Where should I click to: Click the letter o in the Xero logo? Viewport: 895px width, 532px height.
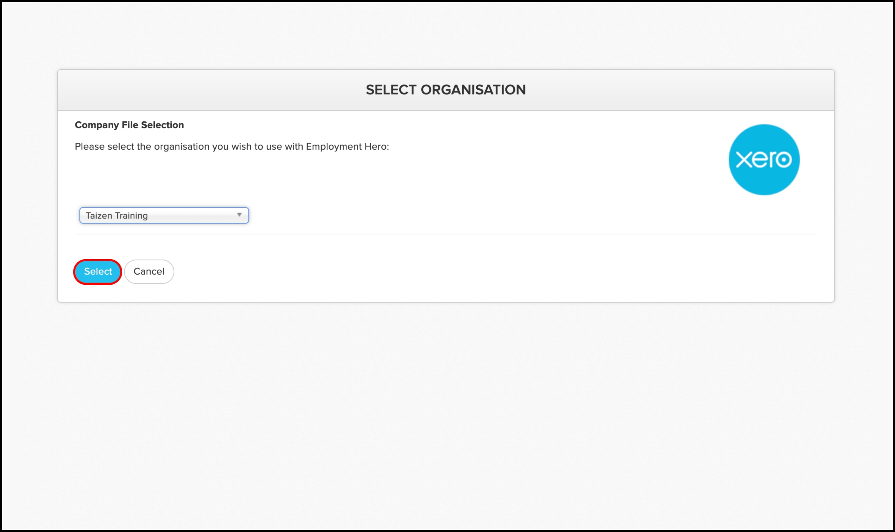pyautogui.click(x=783, y=159)
